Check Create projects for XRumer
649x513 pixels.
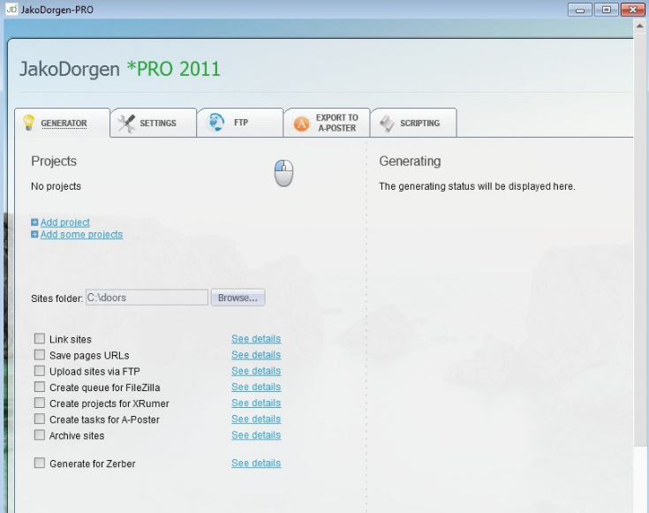click(40, 403)
